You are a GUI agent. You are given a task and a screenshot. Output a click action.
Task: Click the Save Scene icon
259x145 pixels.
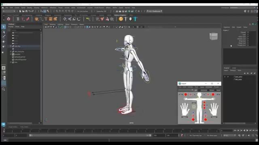click(26, 11)
